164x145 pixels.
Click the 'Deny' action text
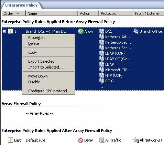coord(88,140)
